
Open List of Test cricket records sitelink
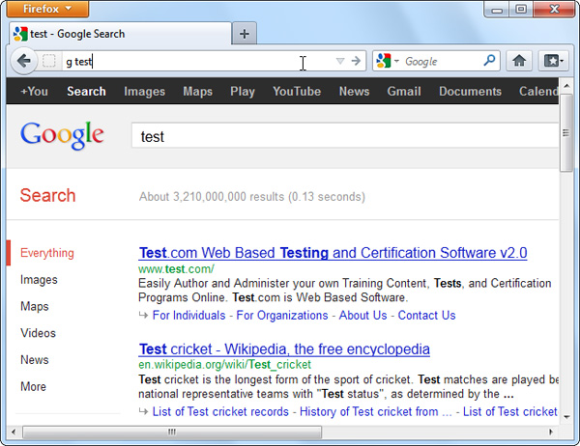220,411
